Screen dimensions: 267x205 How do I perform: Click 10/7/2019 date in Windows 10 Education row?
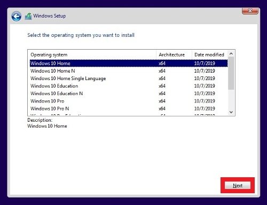pyautogui.click(x=205, y=86)
